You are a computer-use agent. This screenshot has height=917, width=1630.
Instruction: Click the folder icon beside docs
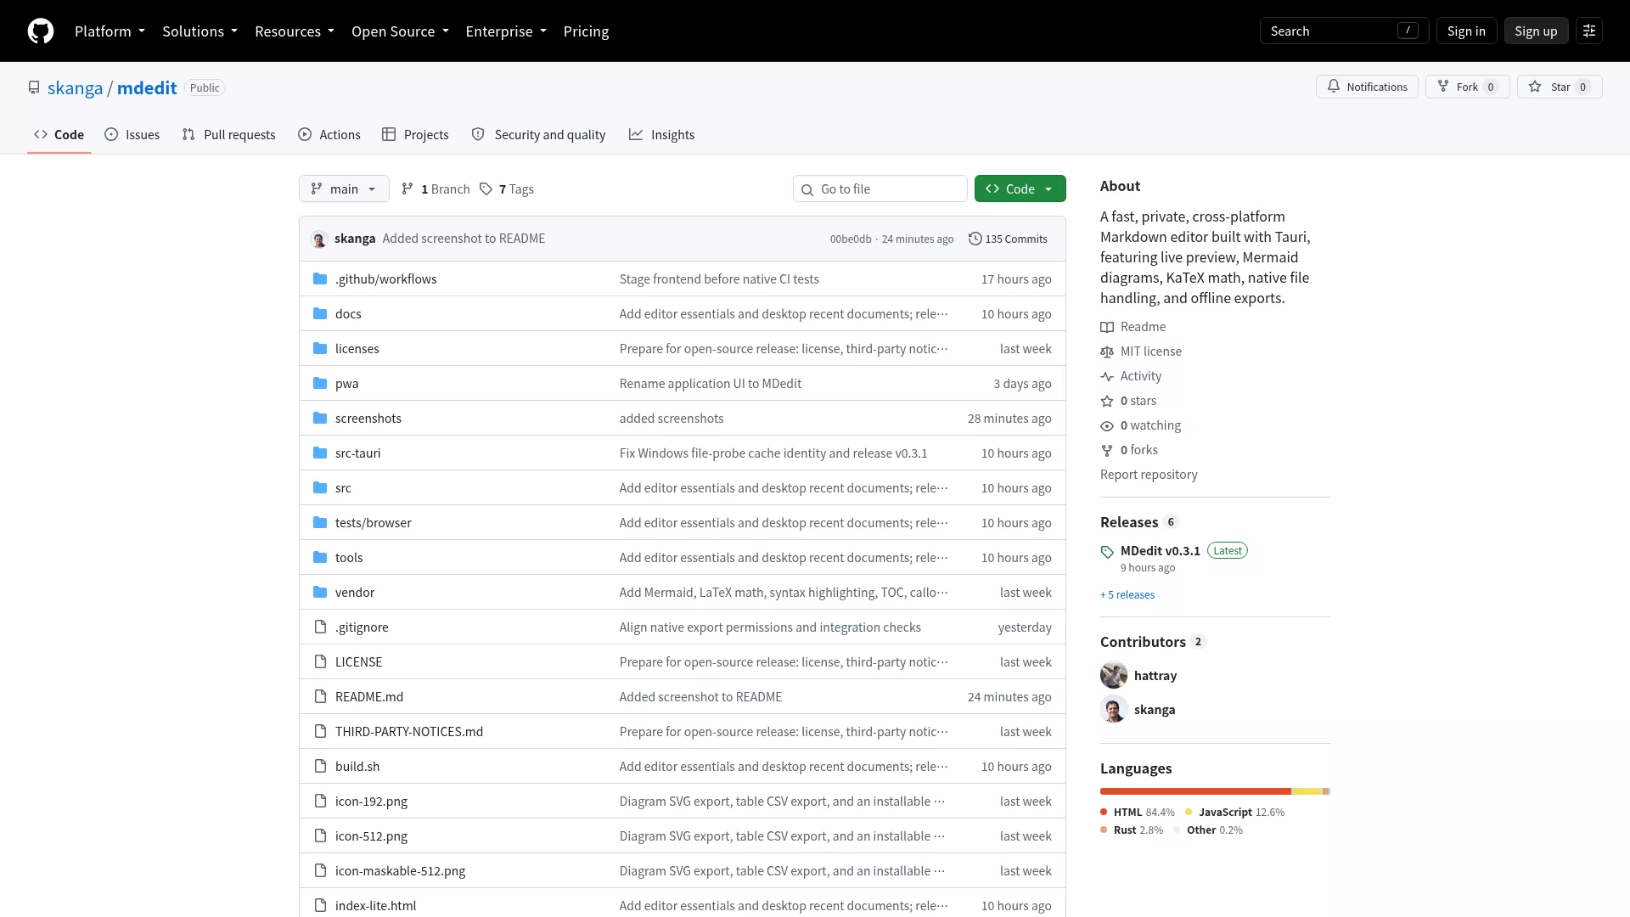pyautogui.click(x=320, y=314)
